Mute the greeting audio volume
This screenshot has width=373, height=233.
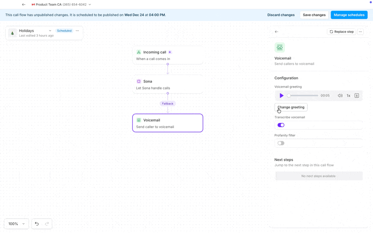(x=340, y=96)
